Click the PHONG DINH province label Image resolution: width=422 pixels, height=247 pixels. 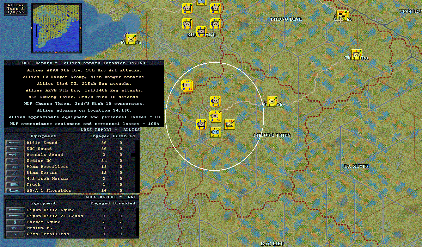286,19
